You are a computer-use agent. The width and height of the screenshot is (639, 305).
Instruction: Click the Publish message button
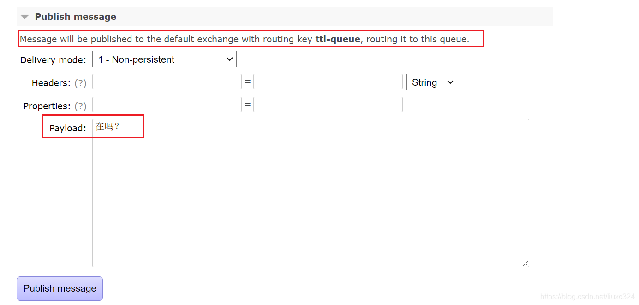59,288
